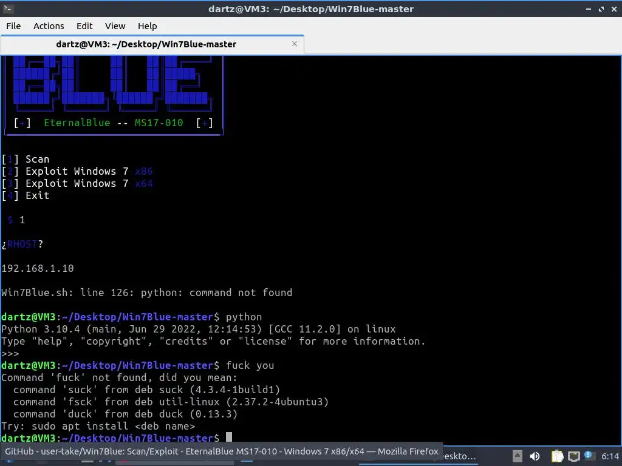Click the '[4] Exit' line
Viewport: 622px width, 466px height.
(26, 196)
